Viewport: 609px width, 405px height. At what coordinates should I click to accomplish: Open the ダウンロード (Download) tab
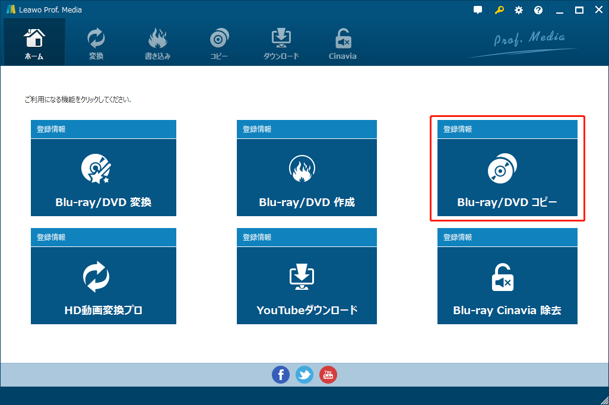pos(281,42)
